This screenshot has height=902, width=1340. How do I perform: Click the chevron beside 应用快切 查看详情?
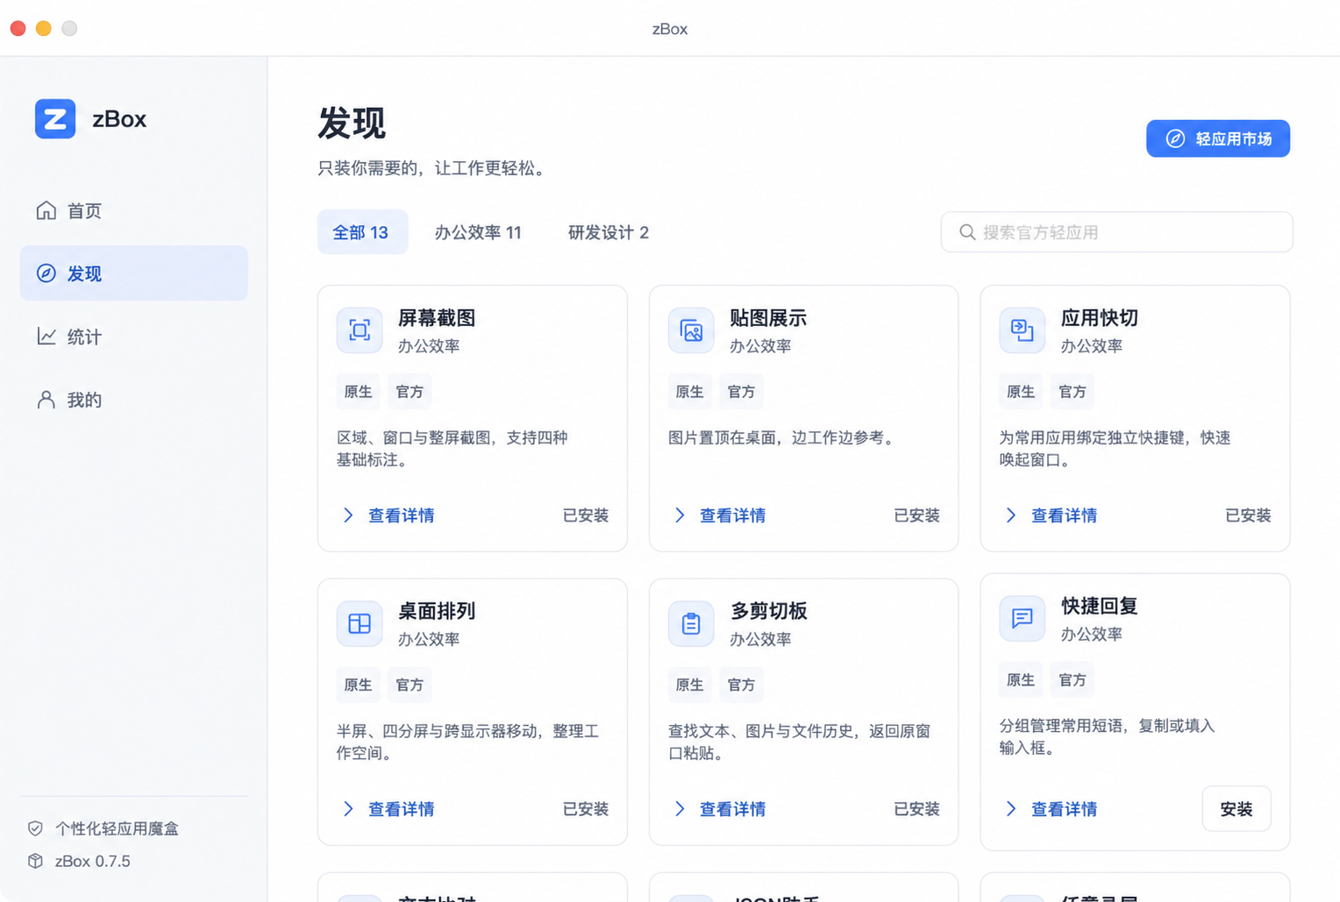(1011, 515)
